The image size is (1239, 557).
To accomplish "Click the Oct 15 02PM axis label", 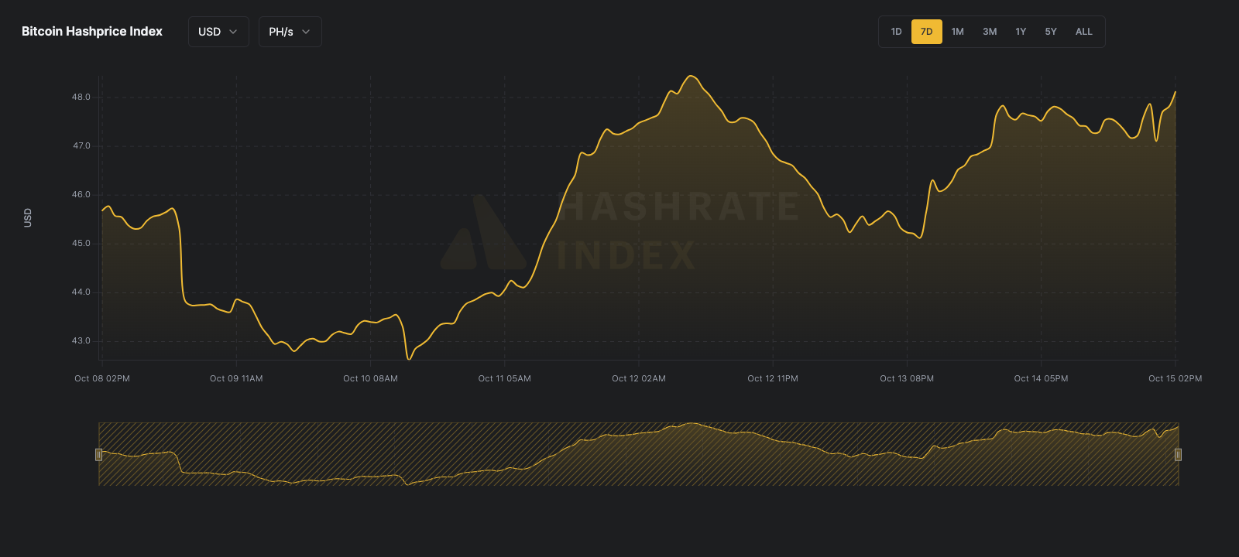I will point(1175,378).
